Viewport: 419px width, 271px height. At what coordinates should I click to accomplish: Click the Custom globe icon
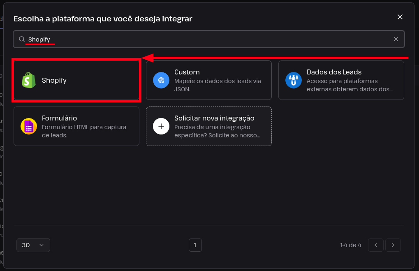click(x=161, y=80)
